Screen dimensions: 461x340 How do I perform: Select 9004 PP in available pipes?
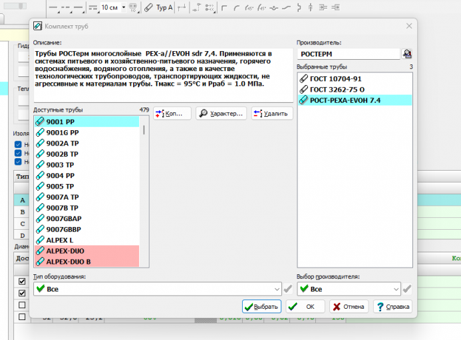pos(86,175)
